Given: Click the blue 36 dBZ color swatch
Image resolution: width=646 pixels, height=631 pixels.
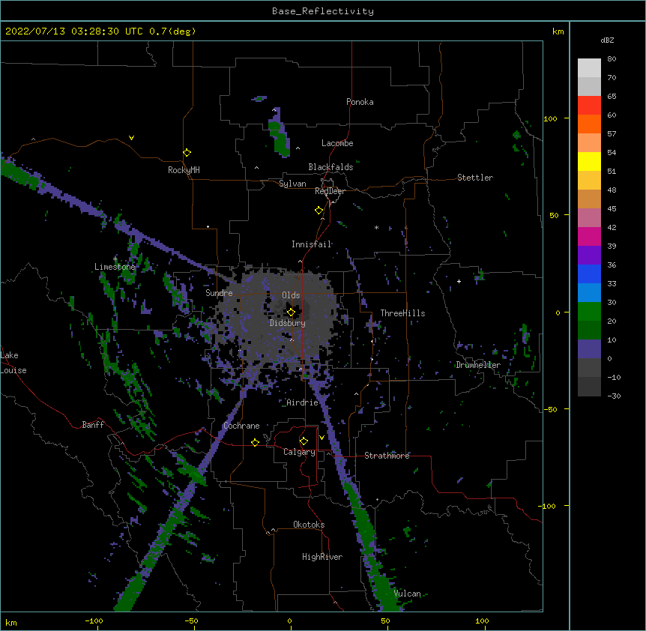Looking at the screenshot, I should pyautogui.click(x=589, y=274).
